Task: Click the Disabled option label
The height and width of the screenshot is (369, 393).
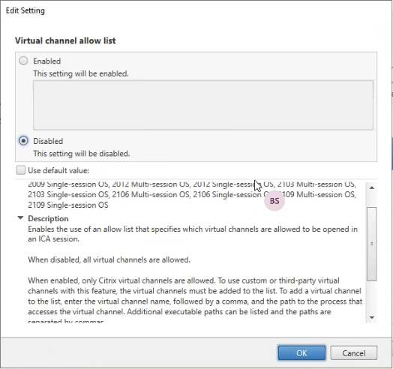Action: (x=48, y=141)
